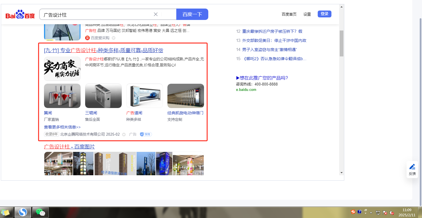Expand the arrow after 2025-02
Viewport: 422px width, 218px height.
coord(124,135)
